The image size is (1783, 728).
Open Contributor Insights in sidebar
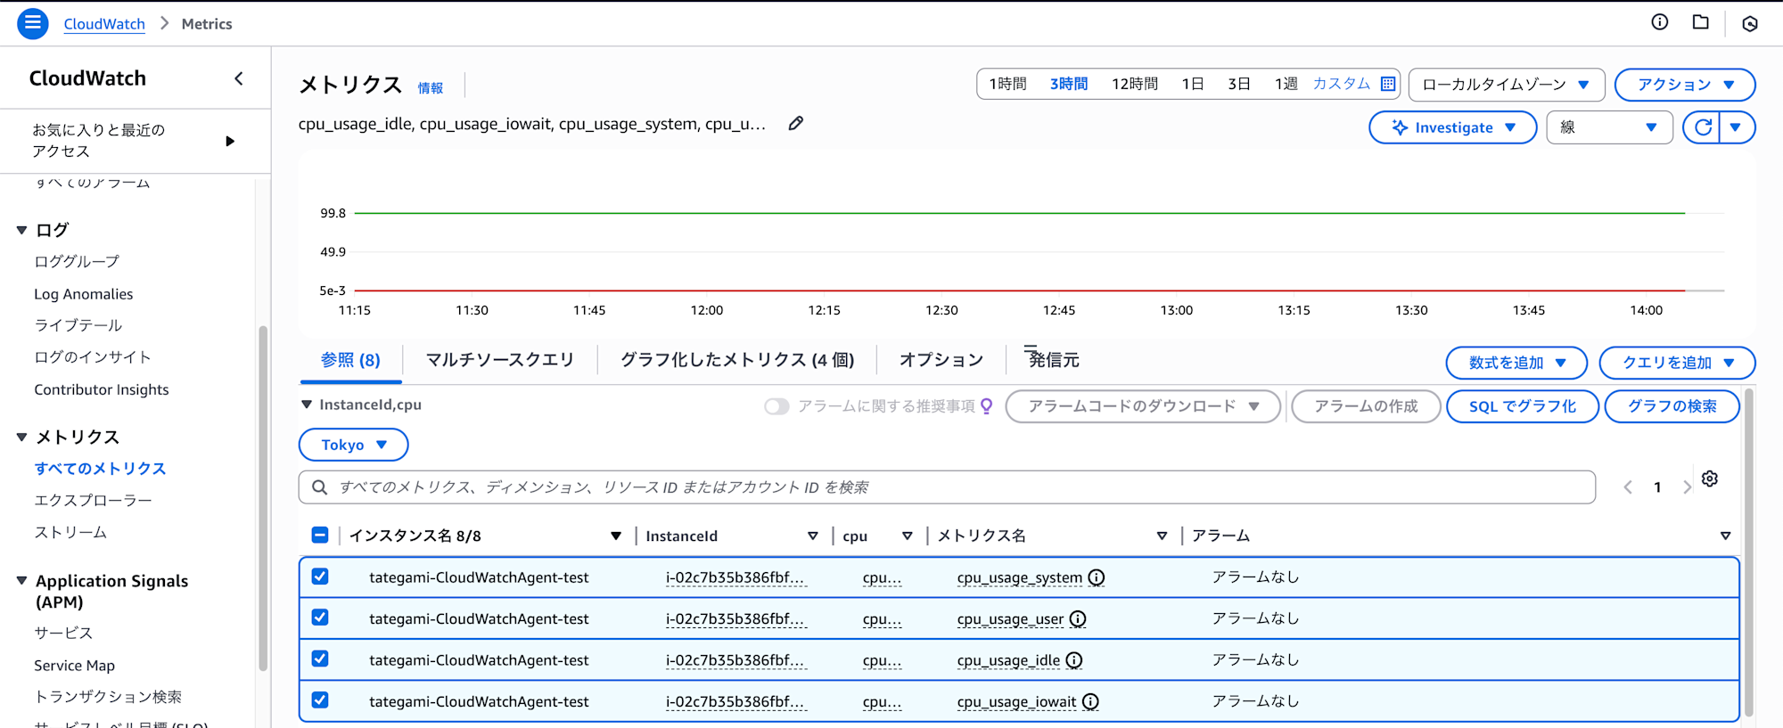(x=102, y=389)
